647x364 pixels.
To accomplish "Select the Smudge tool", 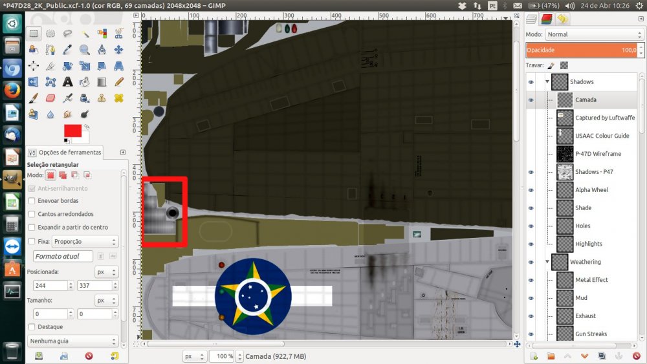I will pos(68,114).
